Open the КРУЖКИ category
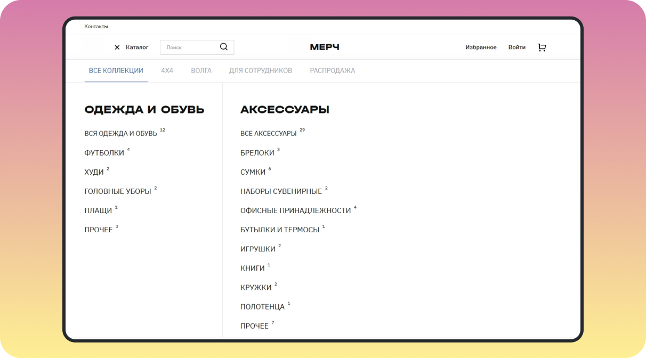 pyautogui.click(x=256, y=288)
